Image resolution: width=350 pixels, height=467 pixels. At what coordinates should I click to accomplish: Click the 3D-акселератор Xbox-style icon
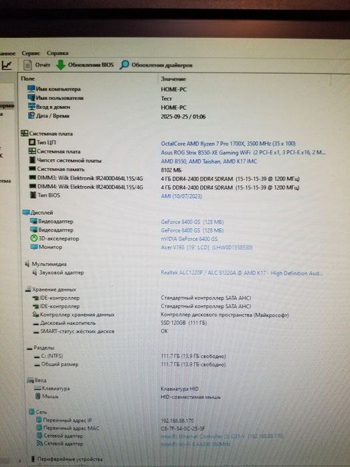click(34, 238)
